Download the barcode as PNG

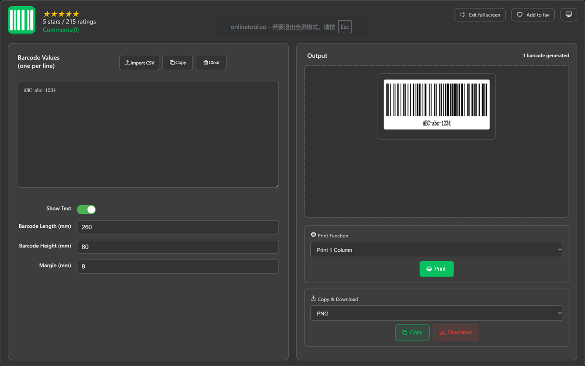click(456, 333)
